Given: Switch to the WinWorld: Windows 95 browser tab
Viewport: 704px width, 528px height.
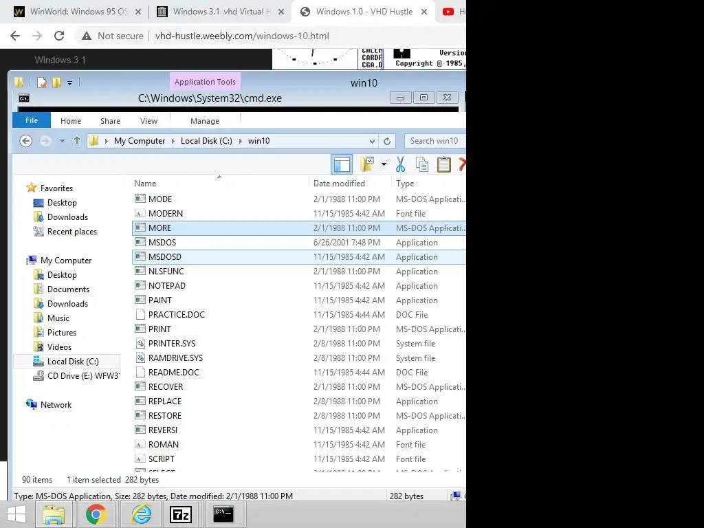Looking at the screenshot, I should 78,12.
